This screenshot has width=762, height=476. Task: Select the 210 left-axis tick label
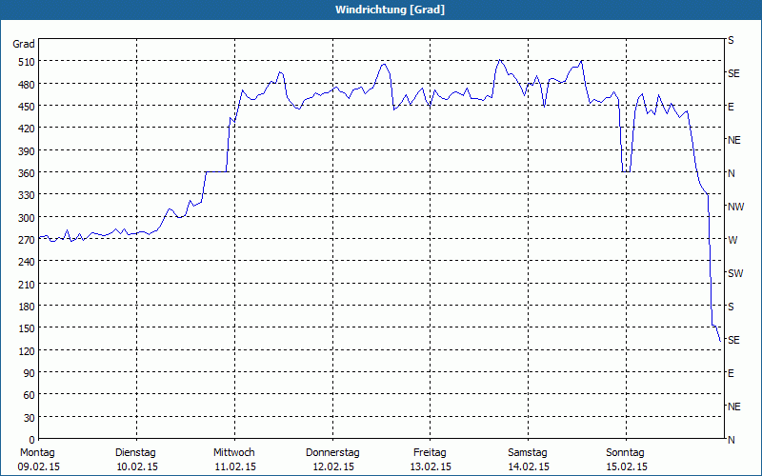(27, 284)
